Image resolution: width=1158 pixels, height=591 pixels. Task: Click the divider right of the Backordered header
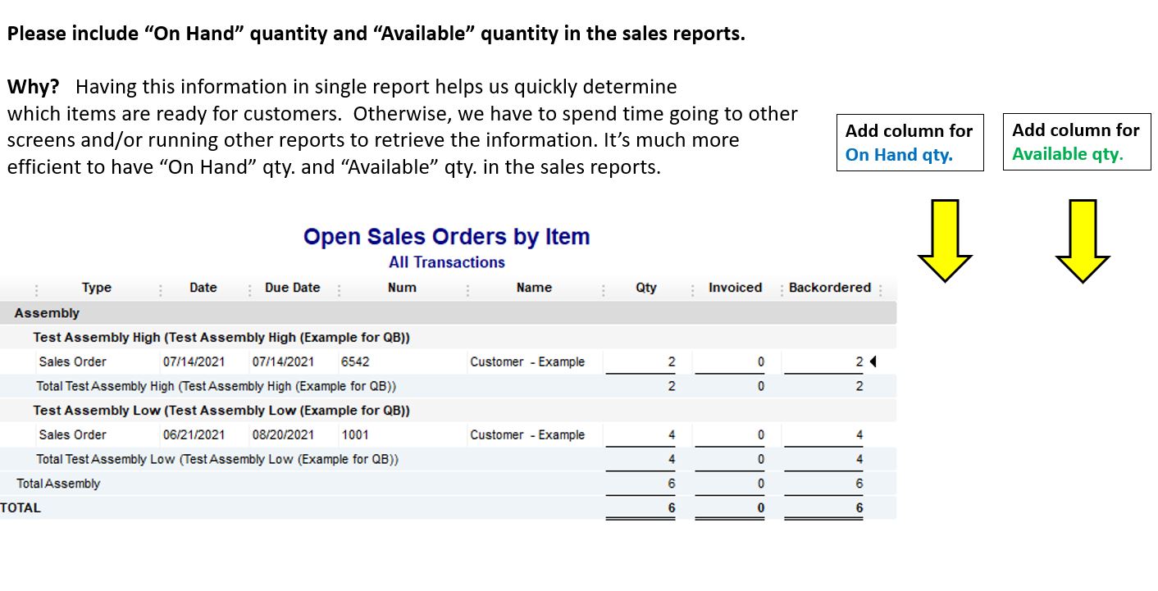tap(882, 288)
